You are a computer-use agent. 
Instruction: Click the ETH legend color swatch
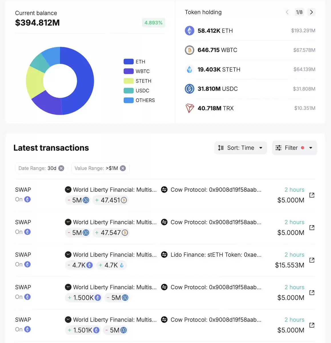click(x=129, y=61)
